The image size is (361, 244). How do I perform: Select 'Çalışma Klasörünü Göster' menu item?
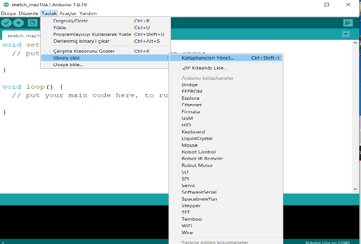[x=84, y=51]
